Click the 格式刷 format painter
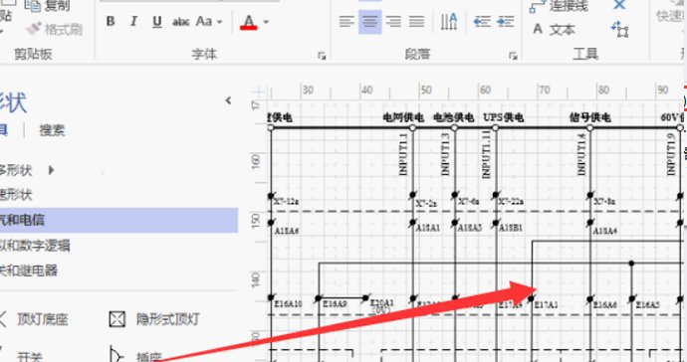 (54, 29)
